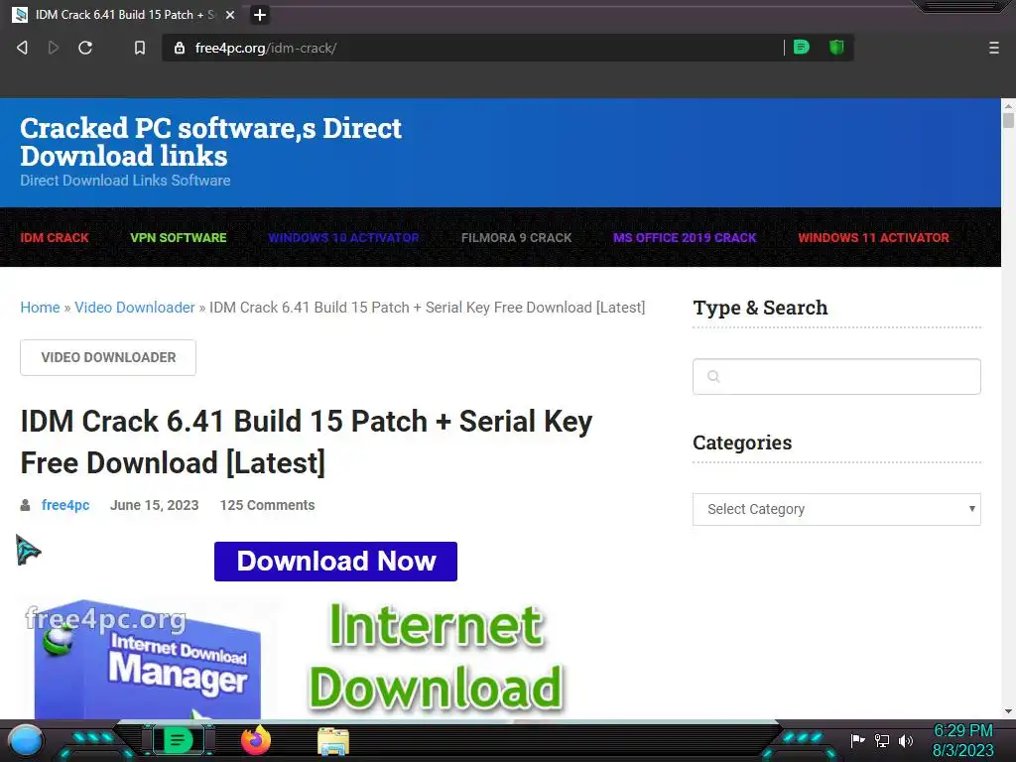This screenshot has width=1016, height=762.
Task: Open the IDM CRACK menu item
Action: click(x=55, y=238)
